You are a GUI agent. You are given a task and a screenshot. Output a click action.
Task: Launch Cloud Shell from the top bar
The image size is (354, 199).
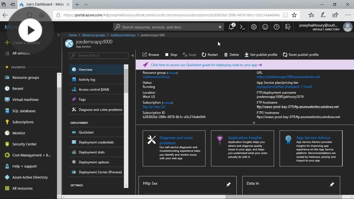click(x=243, y=27)
